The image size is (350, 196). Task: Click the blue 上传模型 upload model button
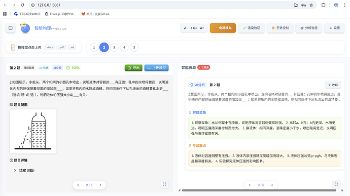156,68
